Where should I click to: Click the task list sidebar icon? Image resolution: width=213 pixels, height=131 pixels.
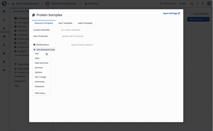(x=4, y=20)
